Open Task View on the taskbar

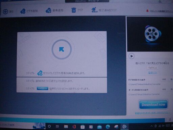click(x=57, y=126)
